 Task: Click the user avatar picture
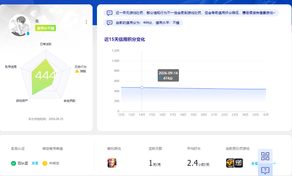[20, 25]
